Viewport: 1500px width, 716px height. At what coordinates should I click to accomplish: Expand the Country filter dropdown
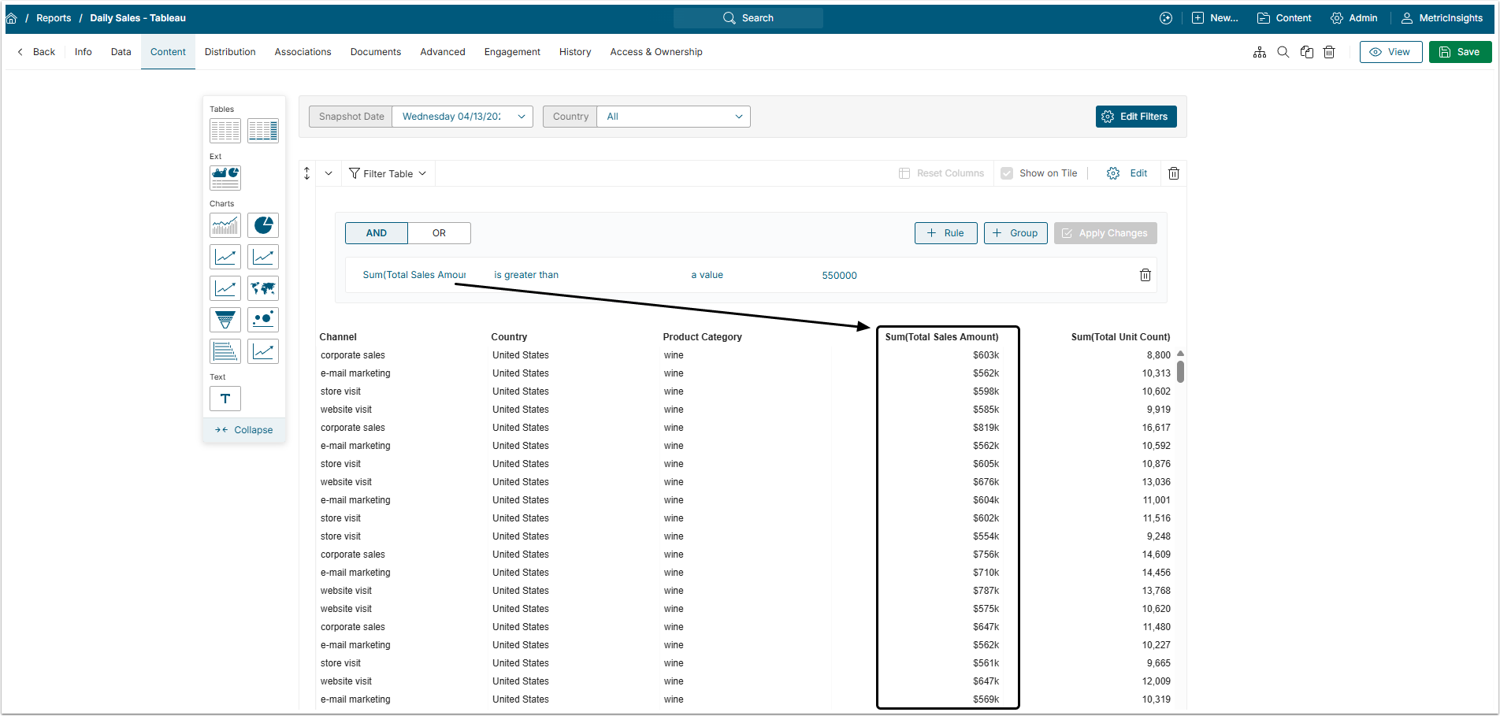673,117
